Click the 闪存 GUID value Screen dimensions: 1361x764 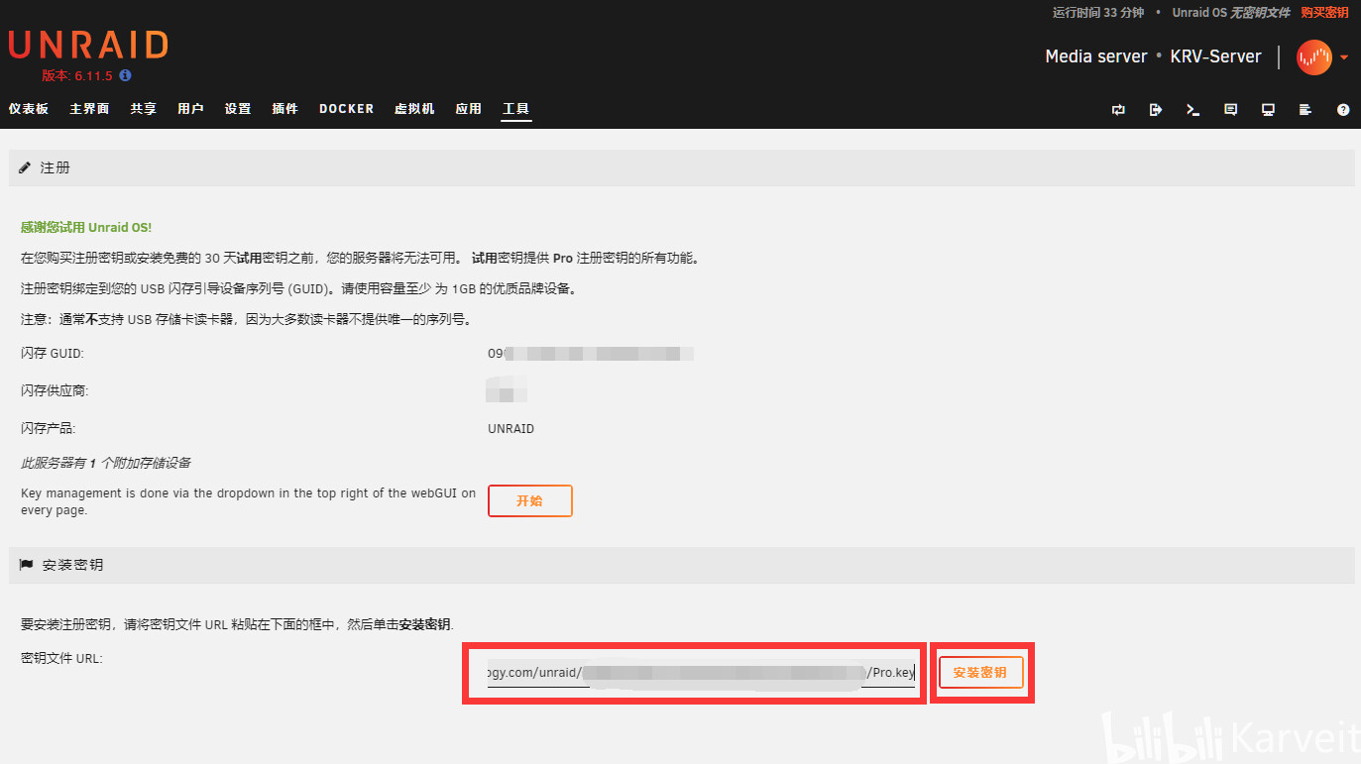(x=591, y=353)
